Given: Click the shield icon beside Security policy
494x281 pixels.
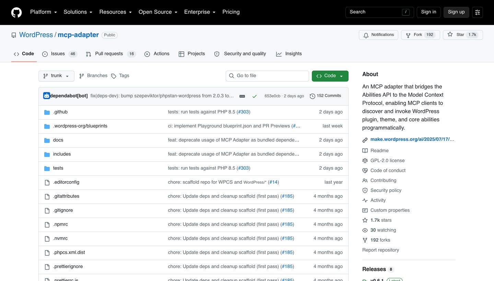Looking at the screenshot, I should (x=365, y=191).
